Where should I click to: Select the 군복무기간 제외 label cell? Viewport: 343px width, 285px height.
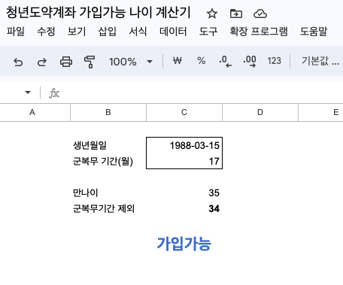[108, 208]
